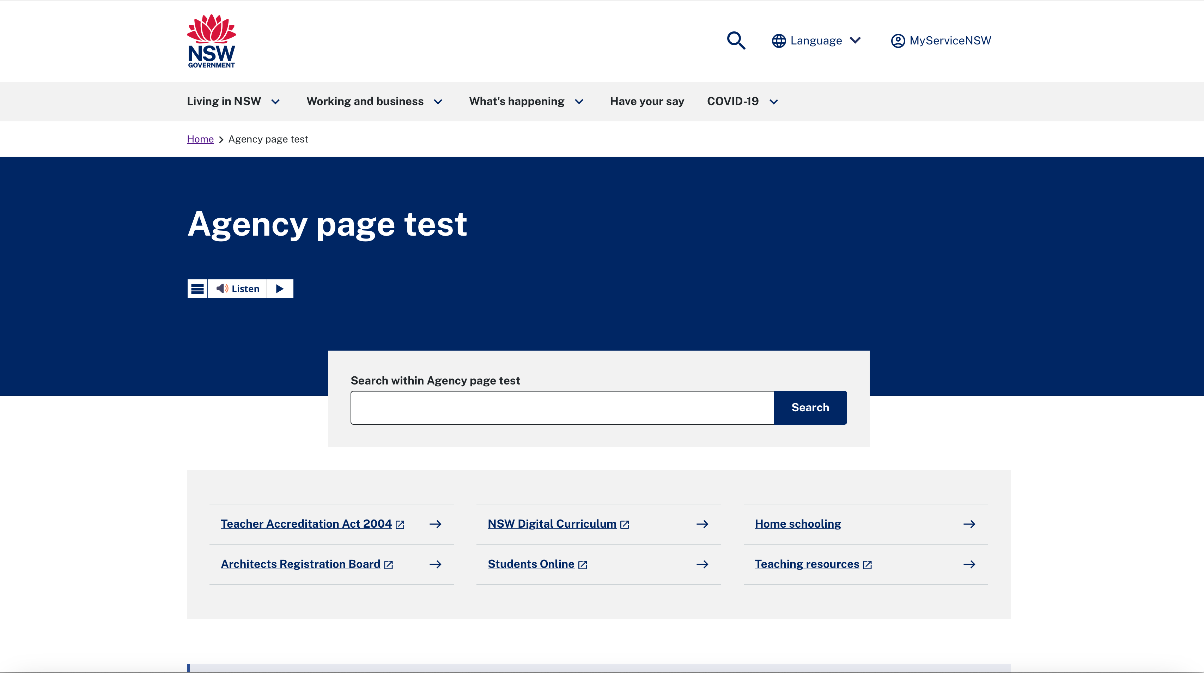The height and width of the screenshot is (673, 1204).
Task: Open the site search magnifier icon
Action: point(736,41)
